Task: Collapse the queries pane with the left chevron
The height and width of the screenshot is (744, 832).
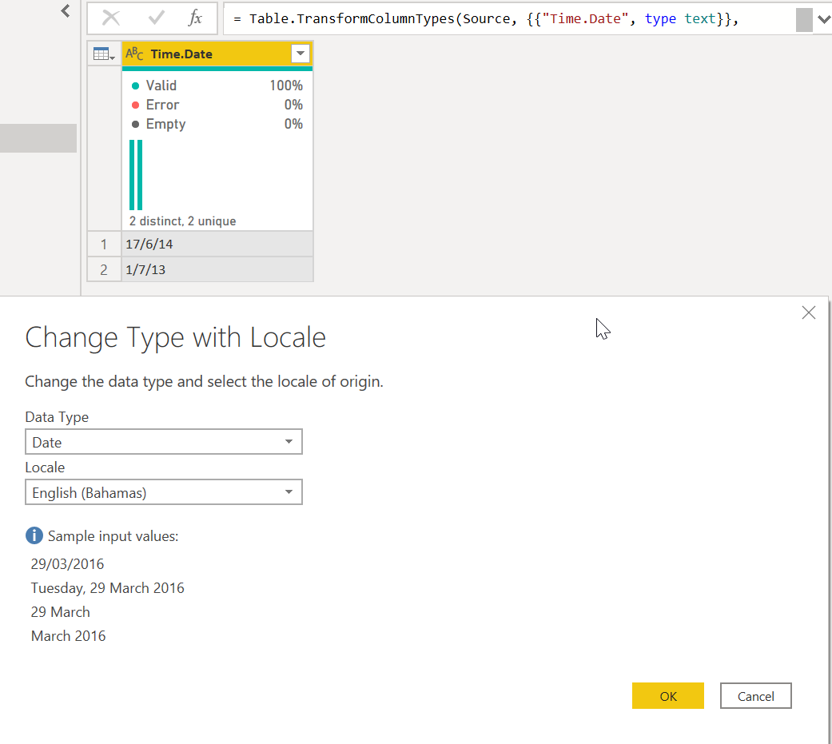Action: (66, 10)
